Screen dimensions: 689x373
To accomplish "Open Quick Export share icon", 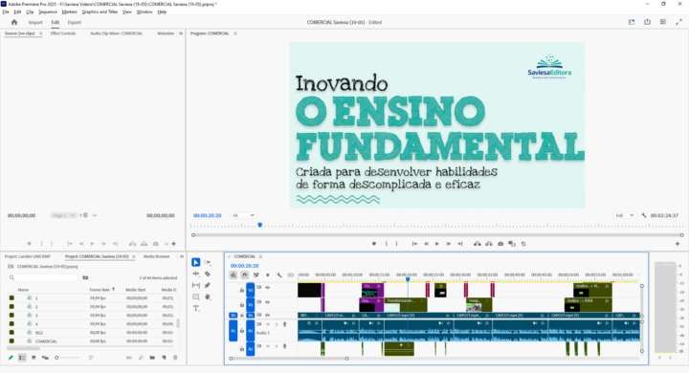I will [647, 22].
